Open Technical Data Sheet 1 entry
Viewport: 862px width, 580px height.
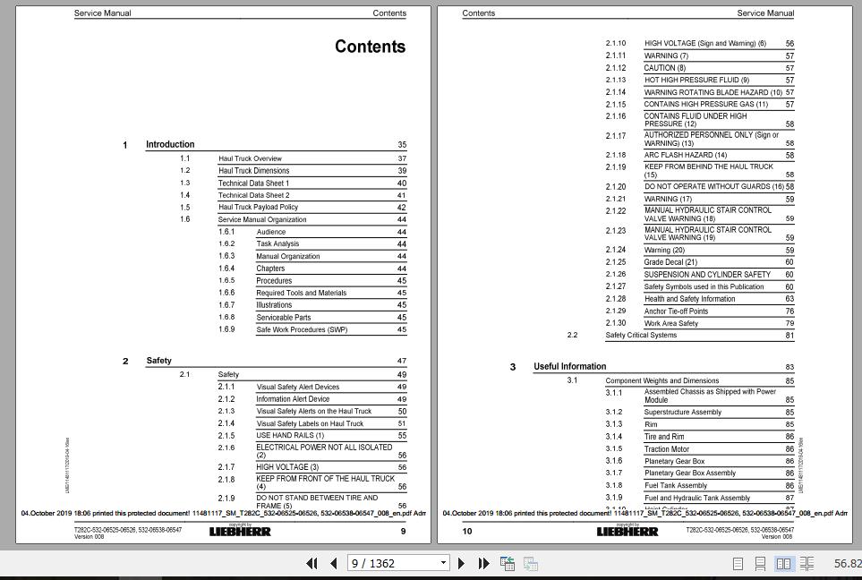(253, 183)
